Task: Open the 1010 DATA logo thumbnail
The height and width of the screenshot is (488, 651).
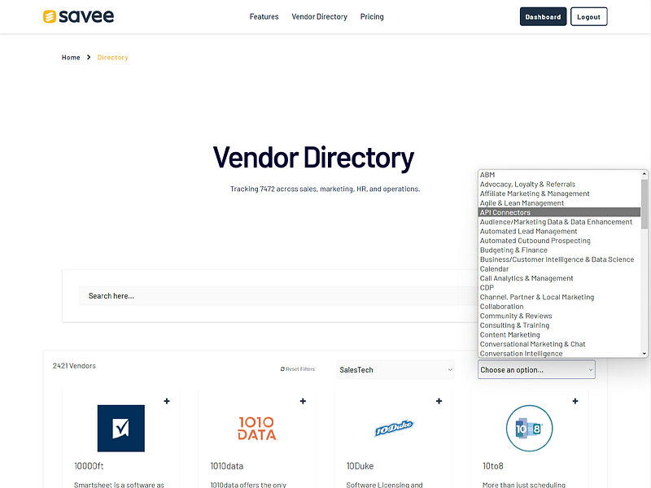Action: [x=257, y=429]
